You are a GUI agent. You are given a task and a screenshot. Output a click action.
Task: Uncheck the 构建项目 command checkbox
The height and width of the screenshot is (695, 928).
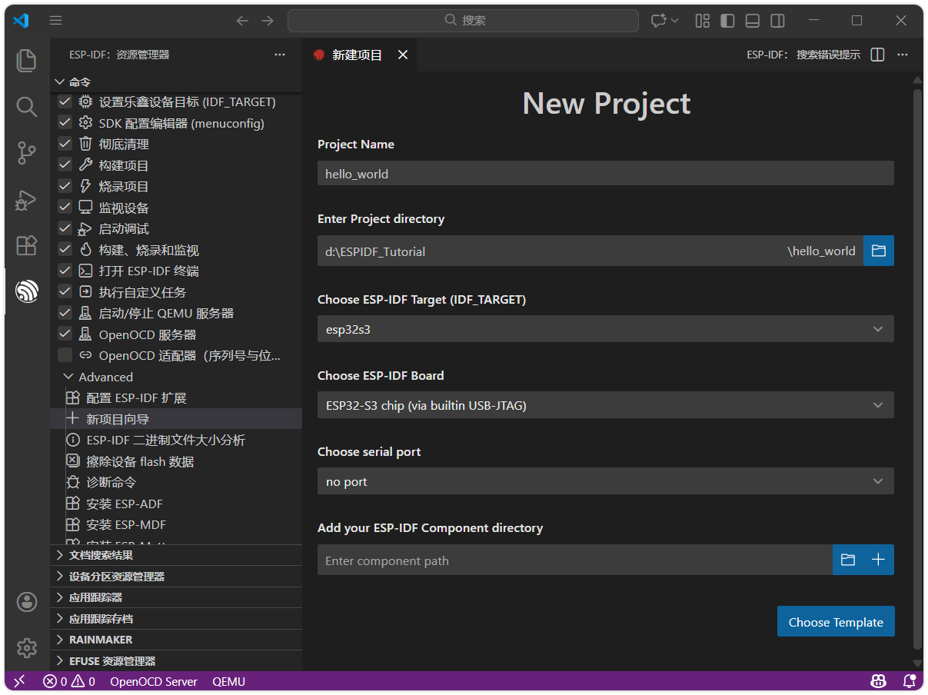pyautogui.click(x=65, y=165)
